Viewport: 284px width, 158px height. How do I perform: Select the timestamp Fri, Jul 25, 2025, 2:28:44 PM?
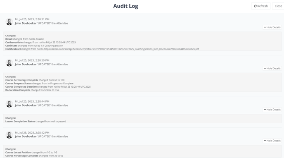32,101
